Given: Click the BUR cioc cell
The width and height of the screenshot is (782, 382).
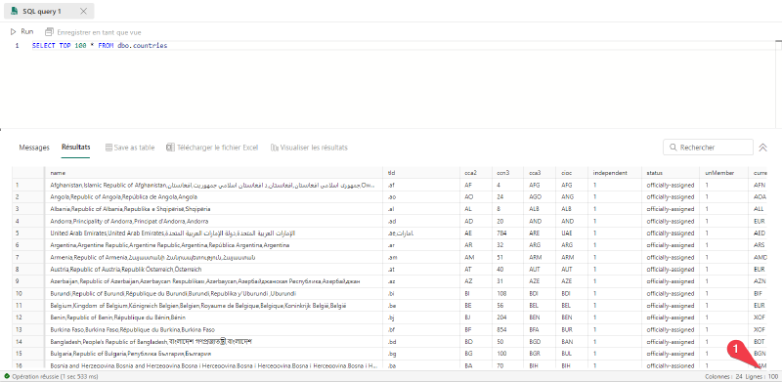Looking at the screenshot, I should point(572,329).
